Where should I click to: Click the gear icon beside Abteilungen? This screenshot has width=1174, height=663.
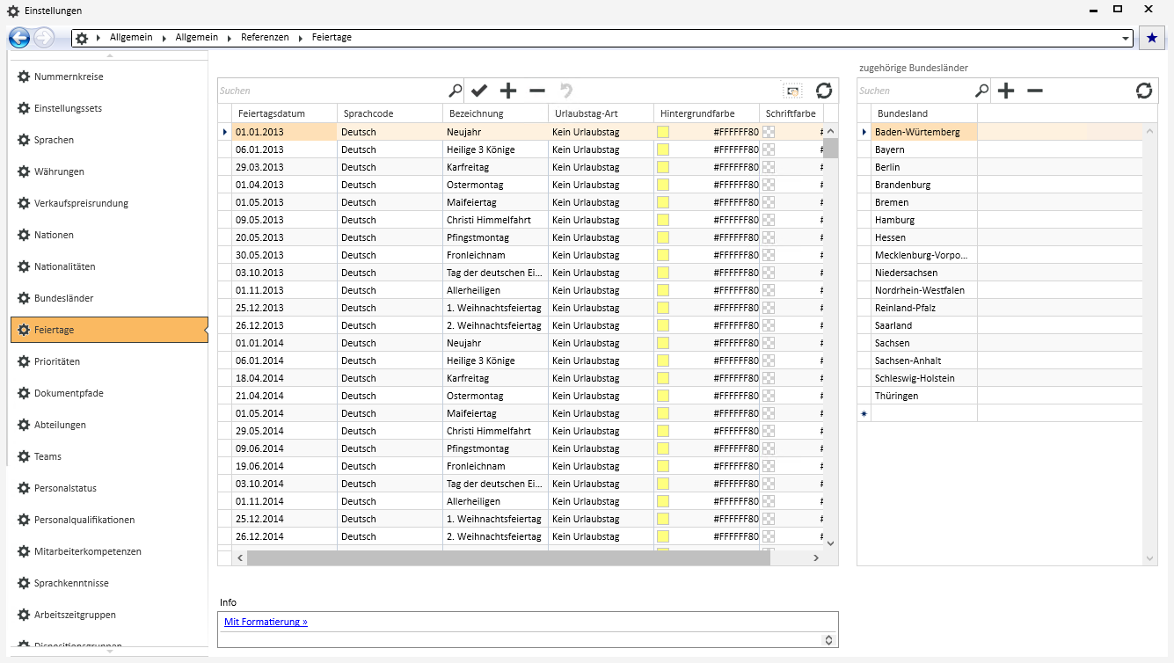tap(24, 425)
